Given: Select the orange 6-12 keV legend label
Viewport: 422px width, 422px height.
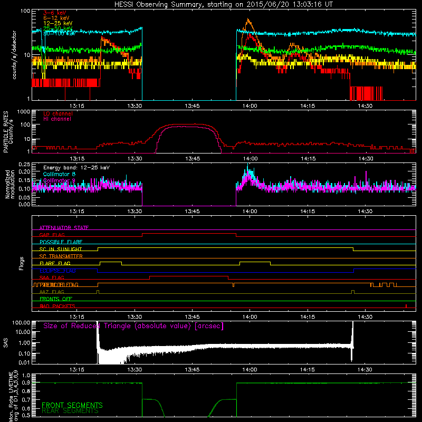Looking at the screenshot, I should coord(56,18).
